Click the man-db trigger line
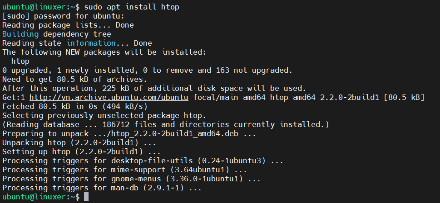 pyautogui.click(x=102, y=188)
